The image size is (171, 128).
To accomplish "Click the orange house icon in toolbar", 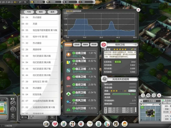I will [x=125, y=124].
